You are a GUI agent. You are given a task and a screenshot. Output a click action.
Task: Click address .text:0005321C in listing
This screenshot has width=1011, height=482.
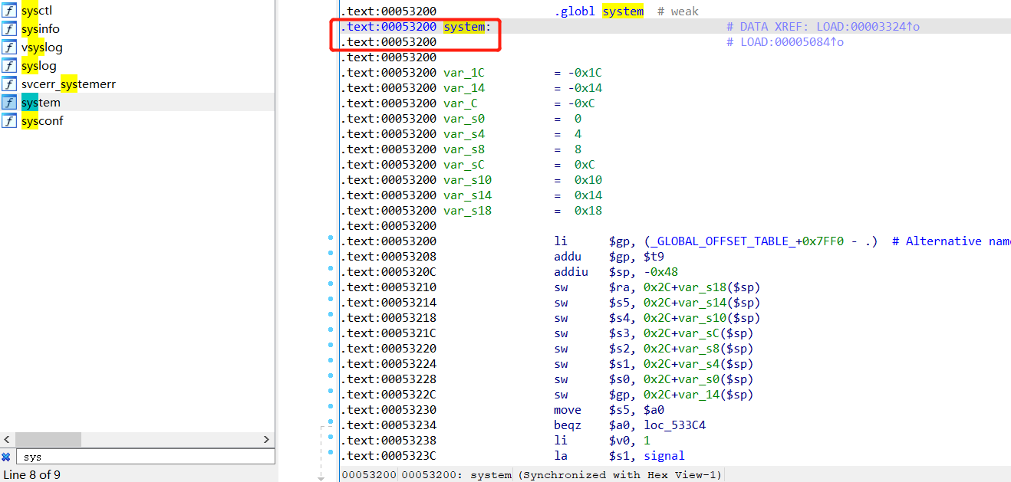(389, 333)
